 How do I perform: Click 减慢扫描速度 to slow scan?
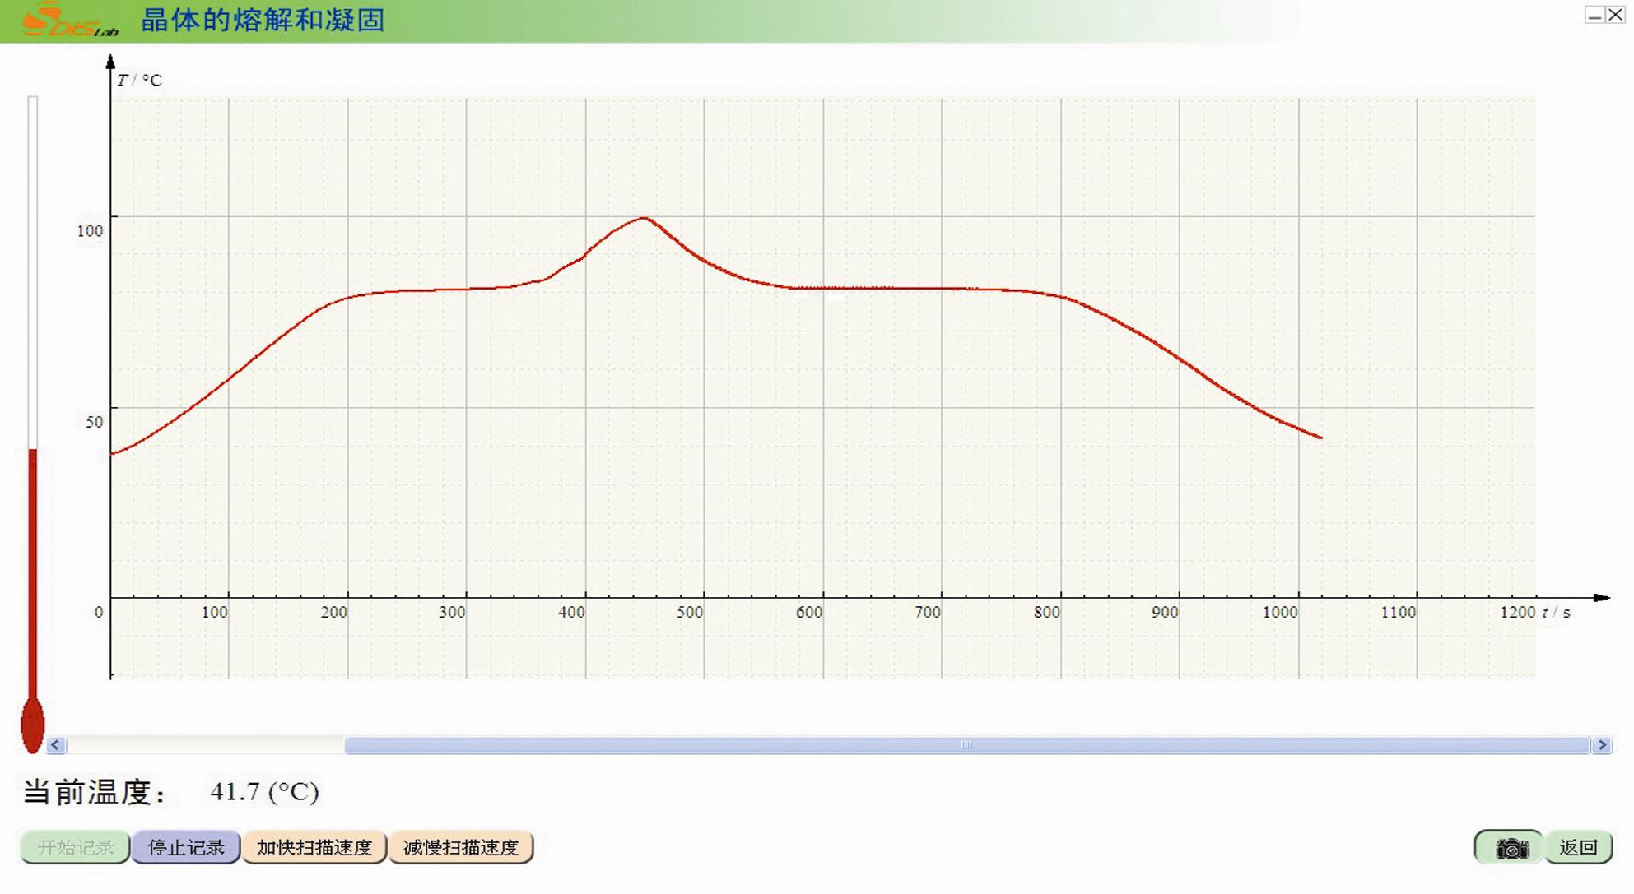pyautogui.click(x=461, y=847)
